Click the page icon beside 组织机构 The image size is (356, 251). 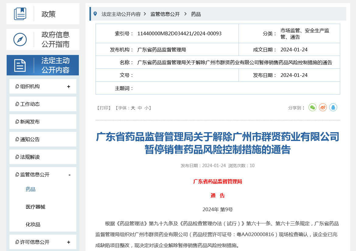pos(17,86)
